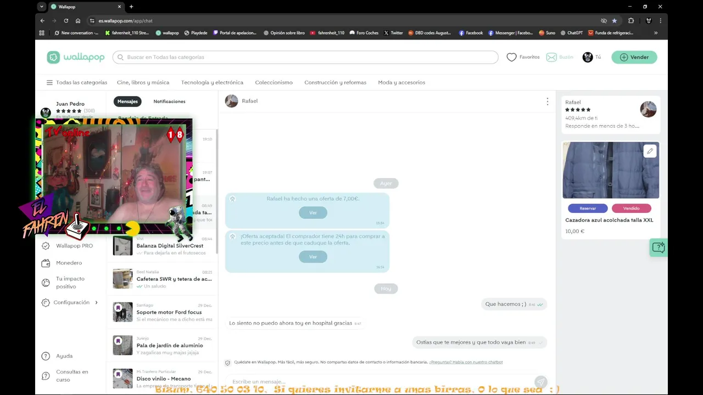Click the Vendido button
The image size is (703, 395).
(631, 208)
